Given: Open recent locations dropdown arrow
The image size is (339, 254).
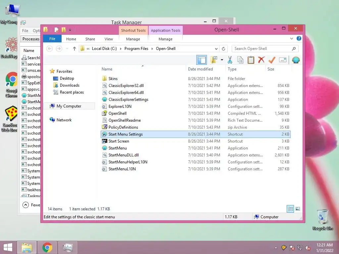Looking at the screenshot, I should (x=67, y=49).
